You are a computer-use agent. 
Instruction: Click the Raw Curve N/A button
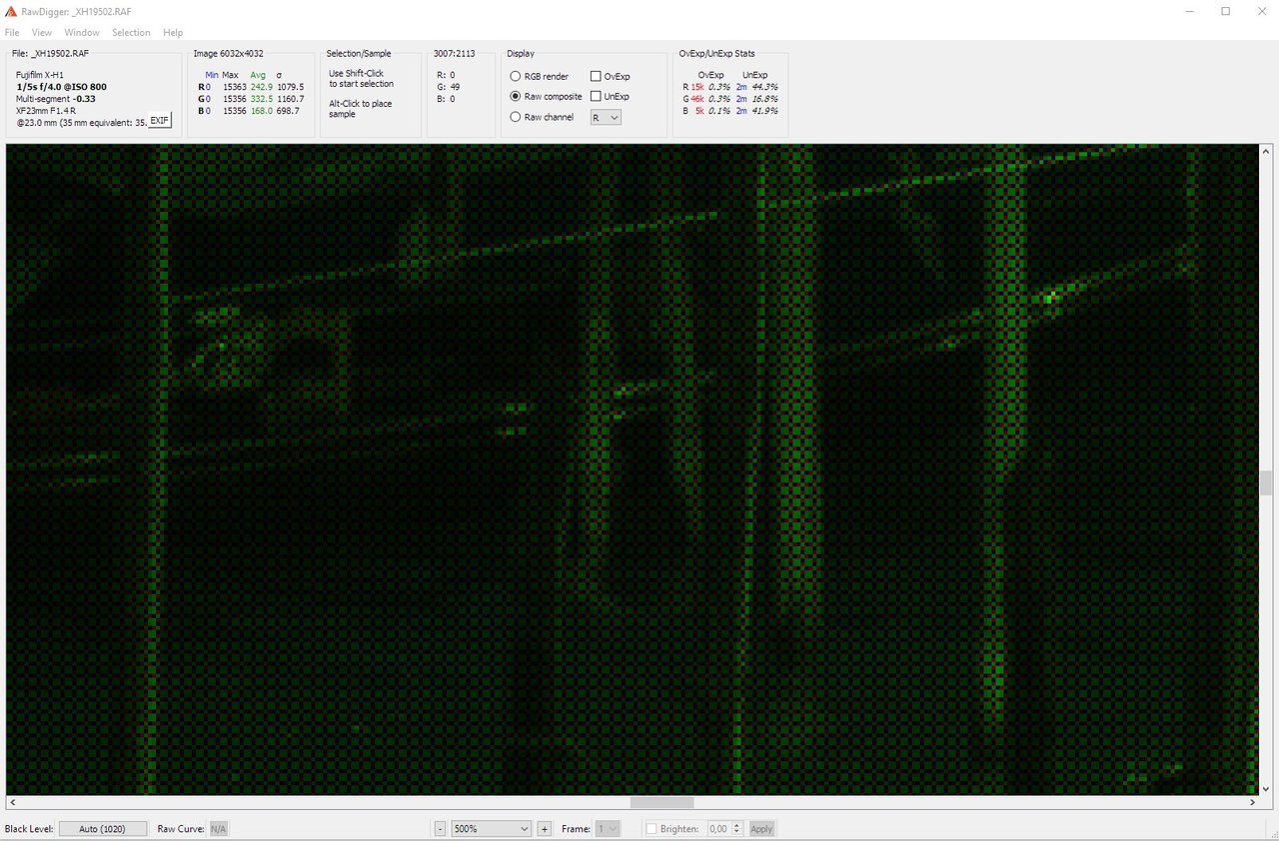218,829
